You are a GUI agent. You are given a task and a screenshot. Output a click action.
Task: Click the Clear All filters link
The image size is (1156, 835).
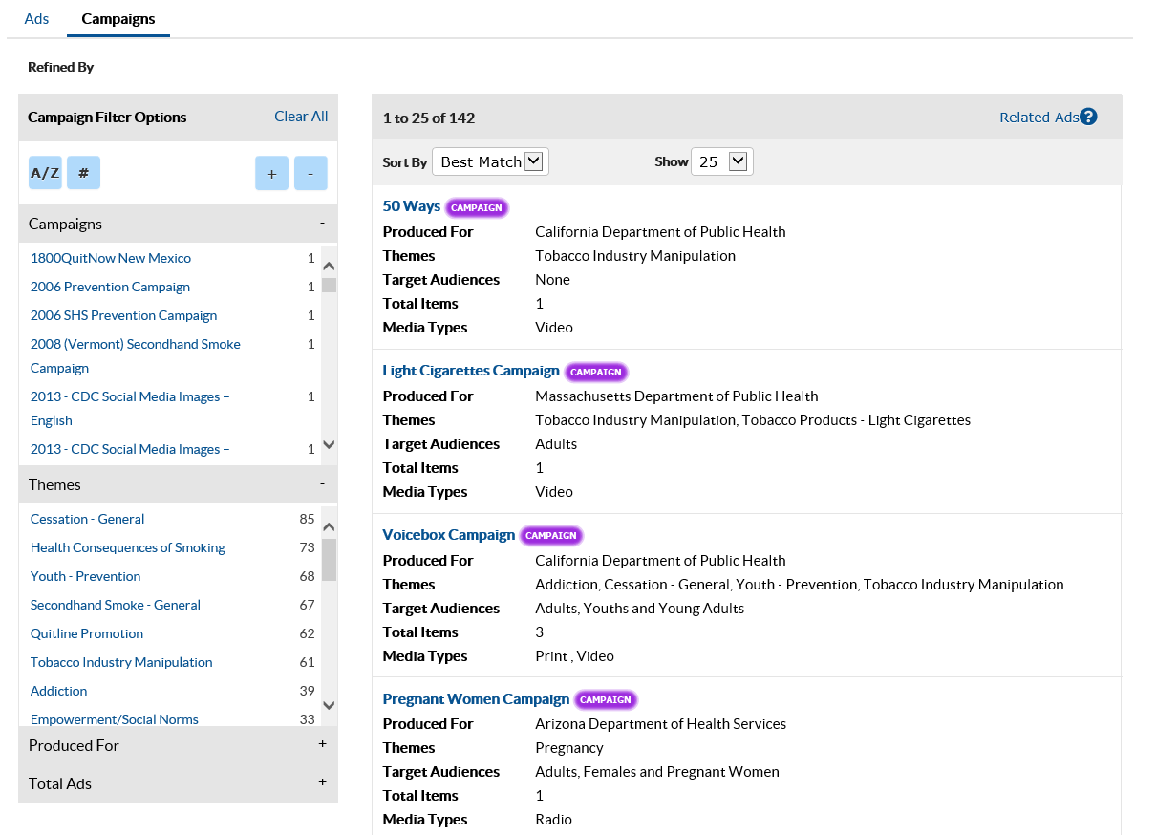point(301,117)
